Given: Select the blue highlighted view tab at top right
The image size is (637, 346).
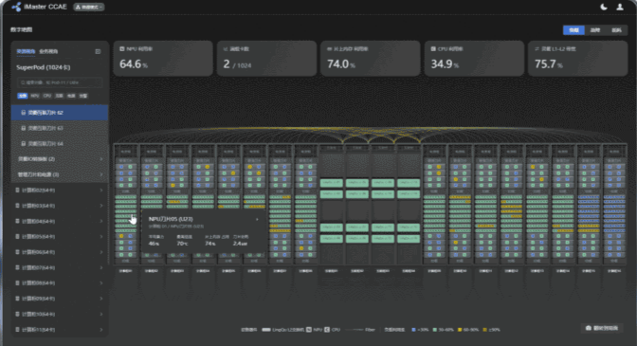Looking at the screenshot, I should (573, 30).
